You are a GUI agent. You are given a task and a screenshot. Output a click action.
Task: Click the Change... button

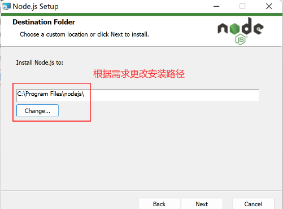[37, 110]
